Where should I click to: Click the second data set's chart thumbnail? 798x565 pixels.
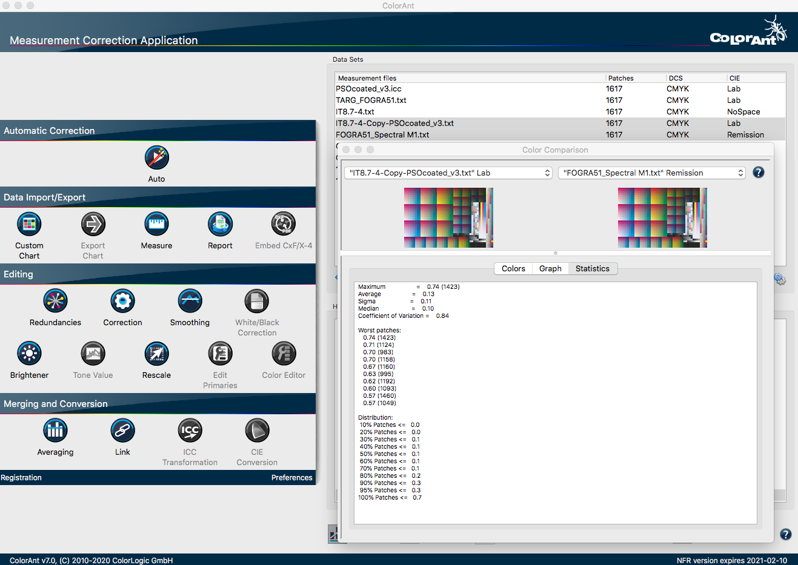(x=662, y=217)
